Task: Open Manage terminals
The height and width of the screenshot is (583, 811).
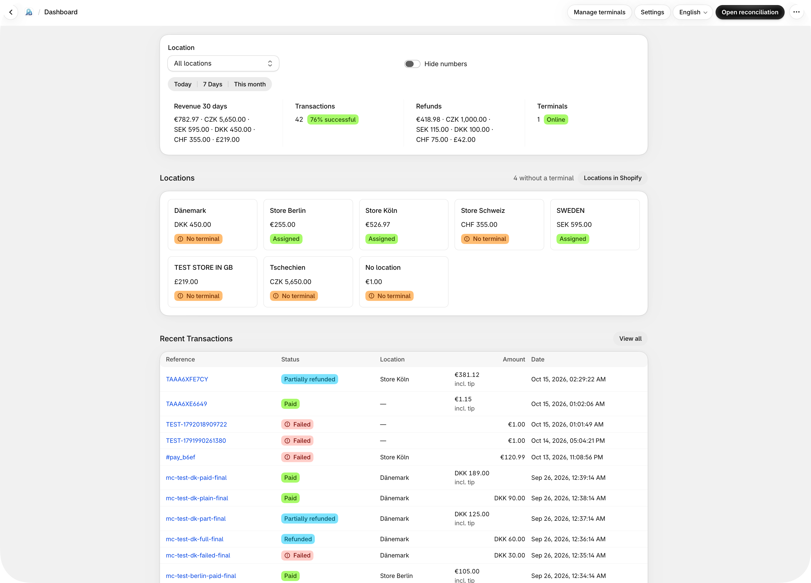Action: (599, 12)
